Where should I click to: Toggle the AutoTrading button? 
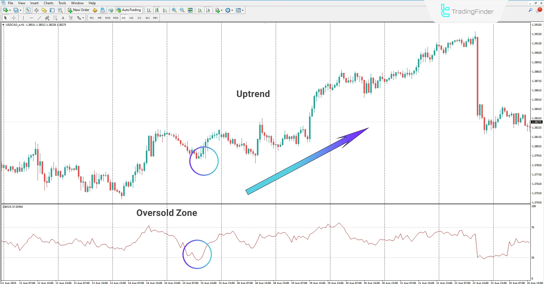(129, 10)
